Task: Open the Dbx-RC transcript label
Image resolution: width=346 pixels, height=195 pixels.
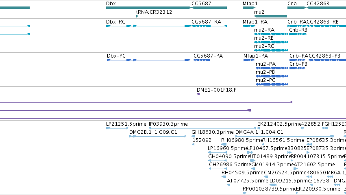Action: pyautogui.click(x=115, y=22)
